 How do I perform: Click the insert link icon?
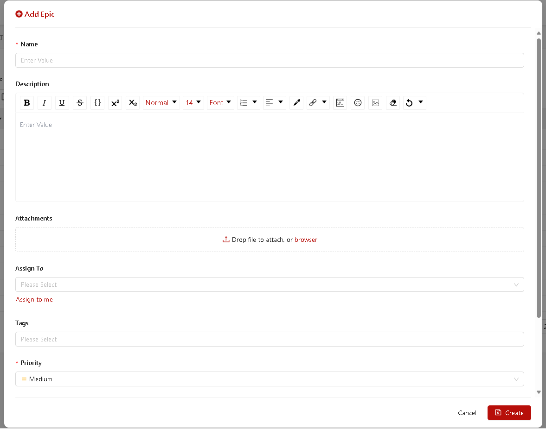(313, 102)
